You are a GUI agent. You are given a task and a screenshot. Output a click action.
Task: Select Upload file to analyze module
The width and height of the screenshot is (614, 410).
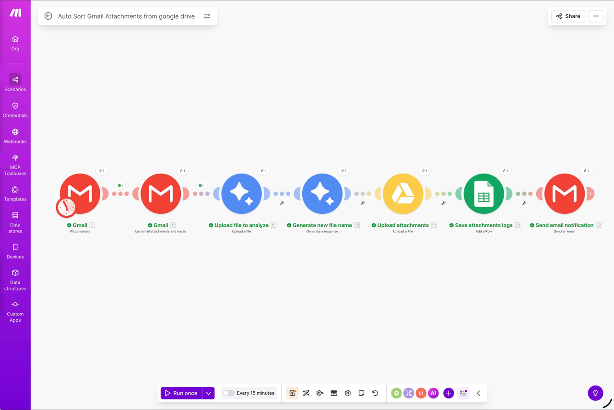pos(241,194)
